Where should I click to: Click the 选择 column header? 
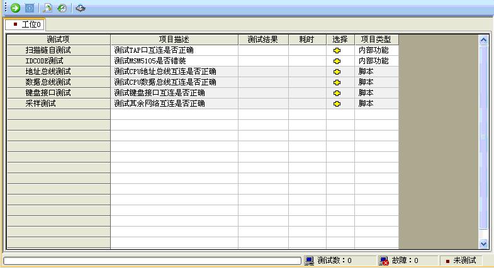pyautogui.click(x=340, y=40)
